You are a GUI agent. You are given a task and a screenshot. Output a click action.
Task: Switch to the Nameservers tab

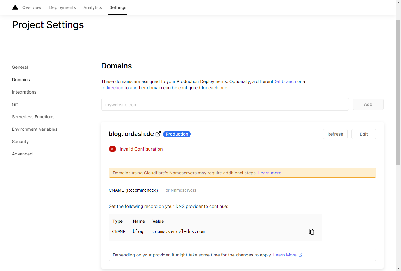tap(181, 190)
